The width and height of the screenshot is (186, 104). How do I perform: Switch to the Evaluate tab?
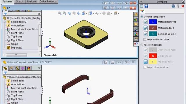tap(32, 2)
